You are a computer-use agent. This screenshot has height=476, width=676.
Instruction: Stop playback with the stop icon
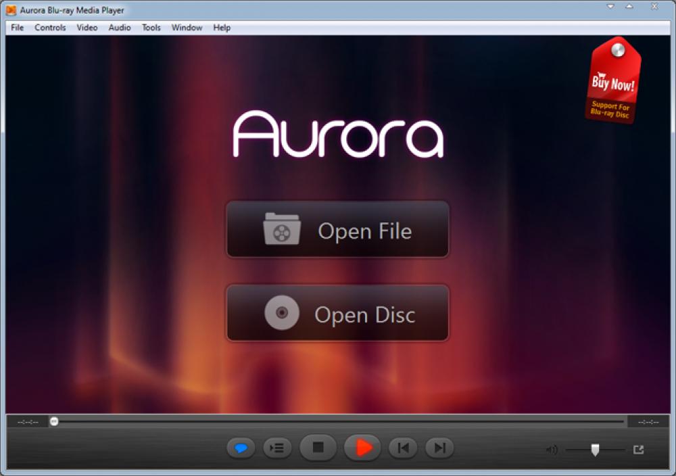click(x=318, y=448)
